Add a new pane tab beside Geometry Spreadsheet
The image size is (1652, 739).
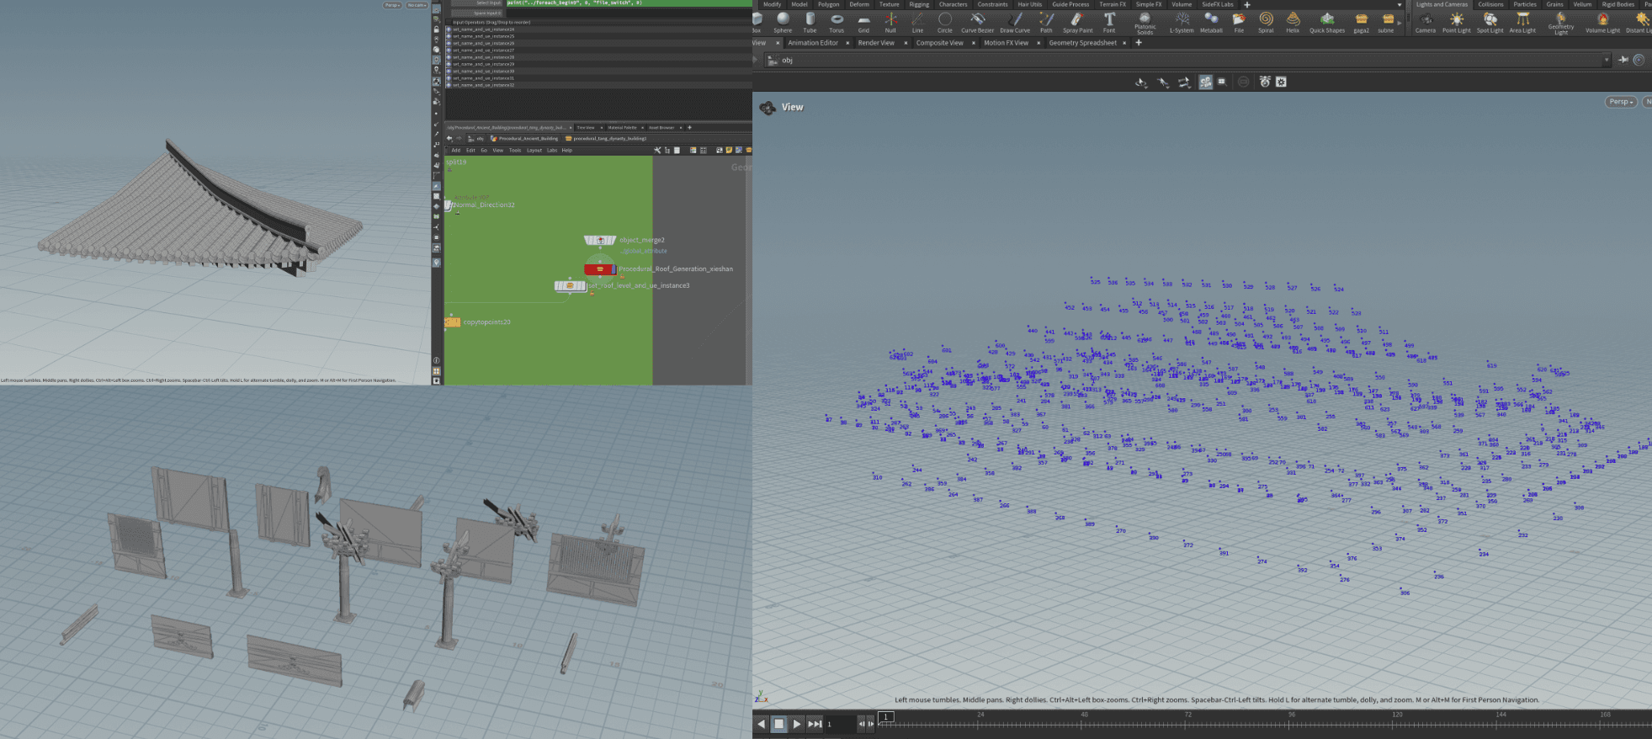[x=1139, y=43]
